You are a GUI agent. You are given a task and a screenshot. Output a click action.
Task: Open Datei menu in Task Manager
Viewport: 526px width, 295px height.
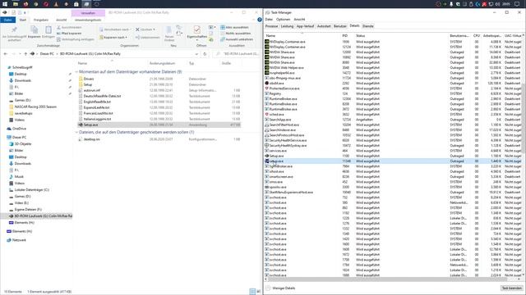269,20
